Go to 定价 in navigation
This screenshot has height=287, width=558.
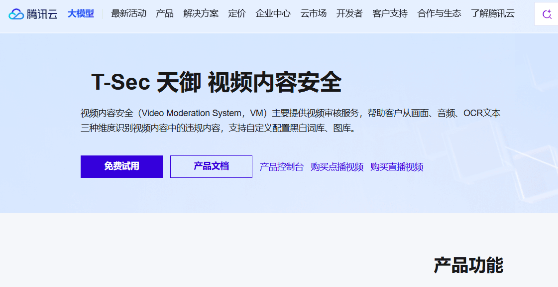(237, 13)
